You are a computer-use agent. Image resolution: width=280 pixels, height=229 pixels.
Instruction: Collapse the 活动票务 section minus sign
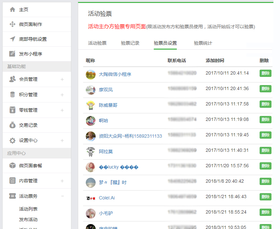pyautogui.click(x=62, y=196)
